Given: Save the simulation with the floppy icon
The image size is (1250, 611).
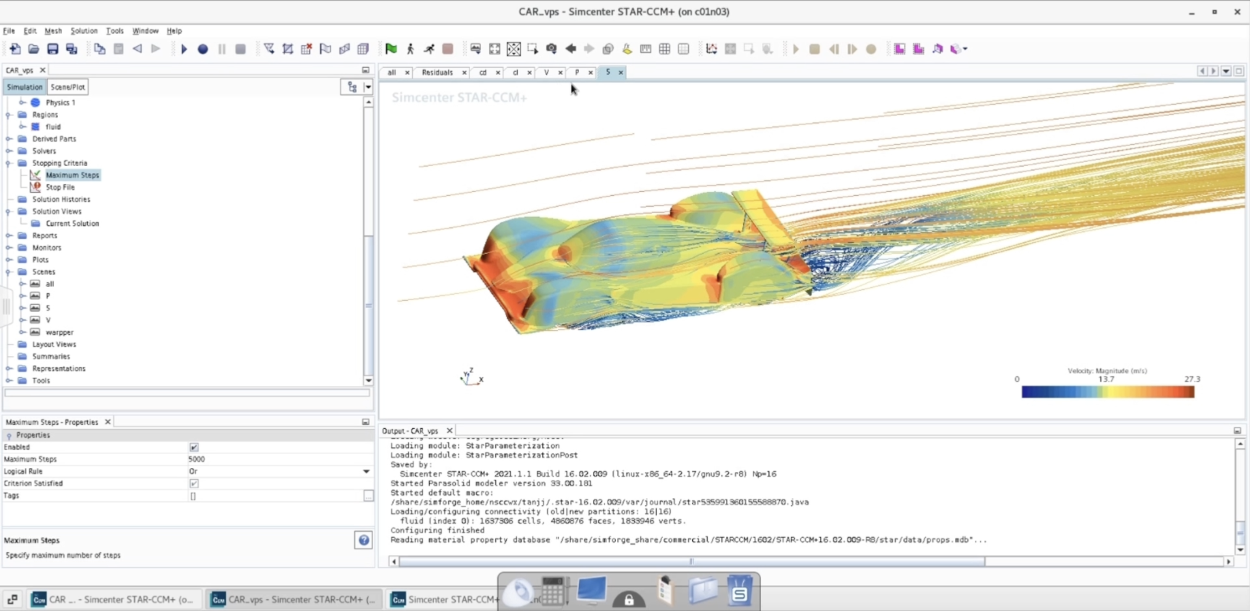Looking at the screenshot, I should pos(53,49).
